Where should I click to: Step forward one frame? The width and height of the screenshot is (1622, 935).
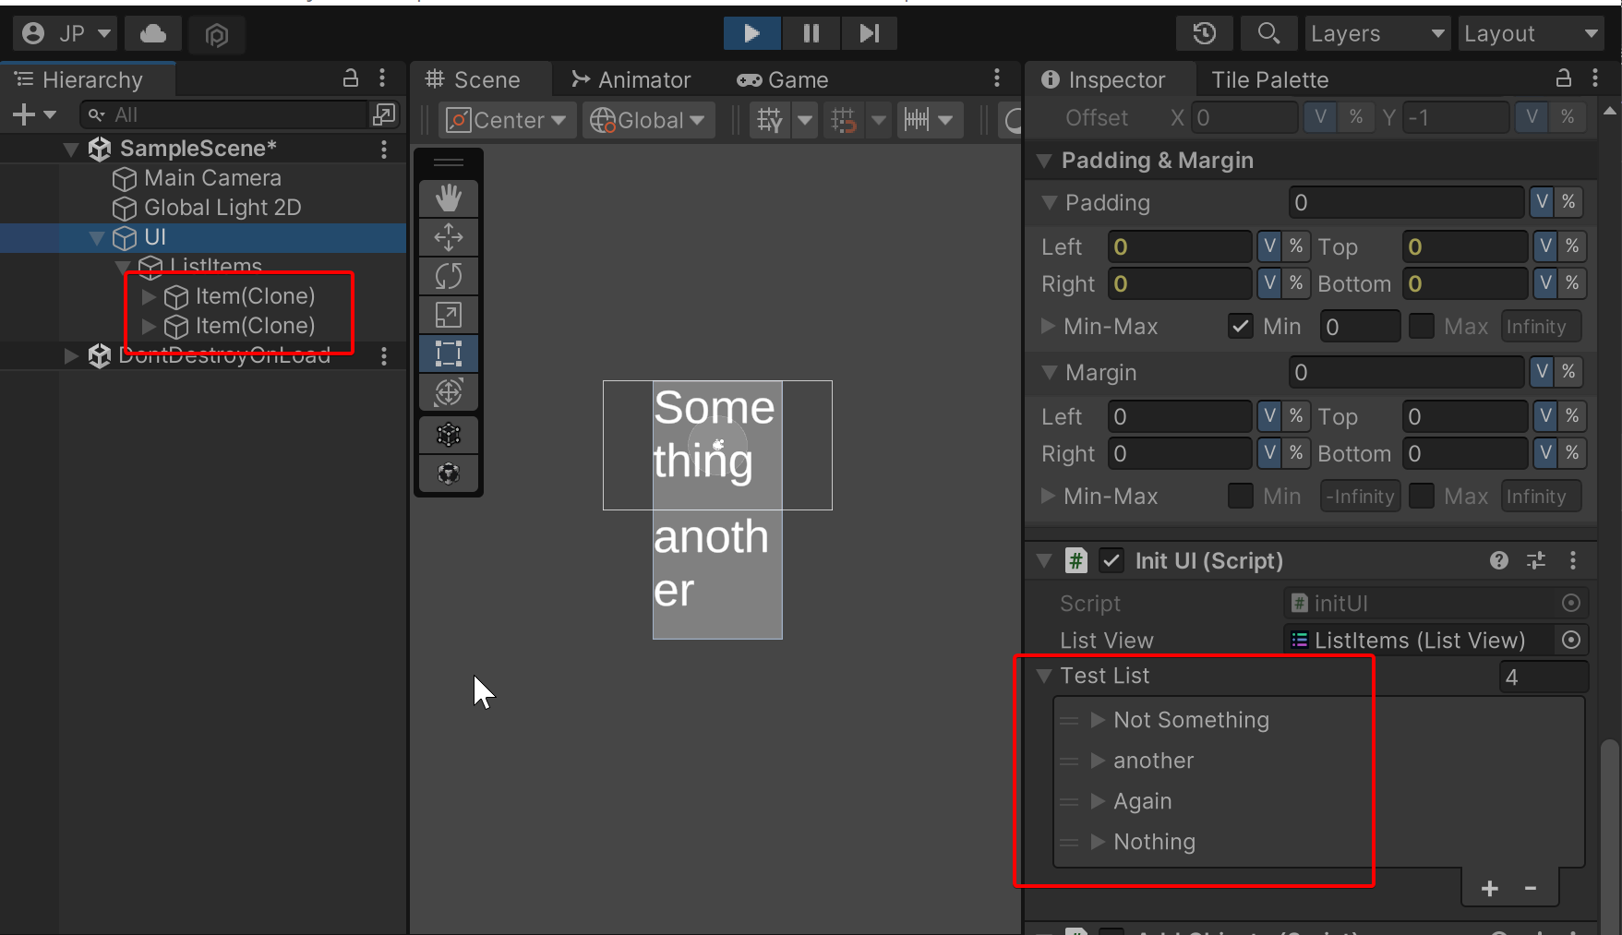tap(869, 33)
